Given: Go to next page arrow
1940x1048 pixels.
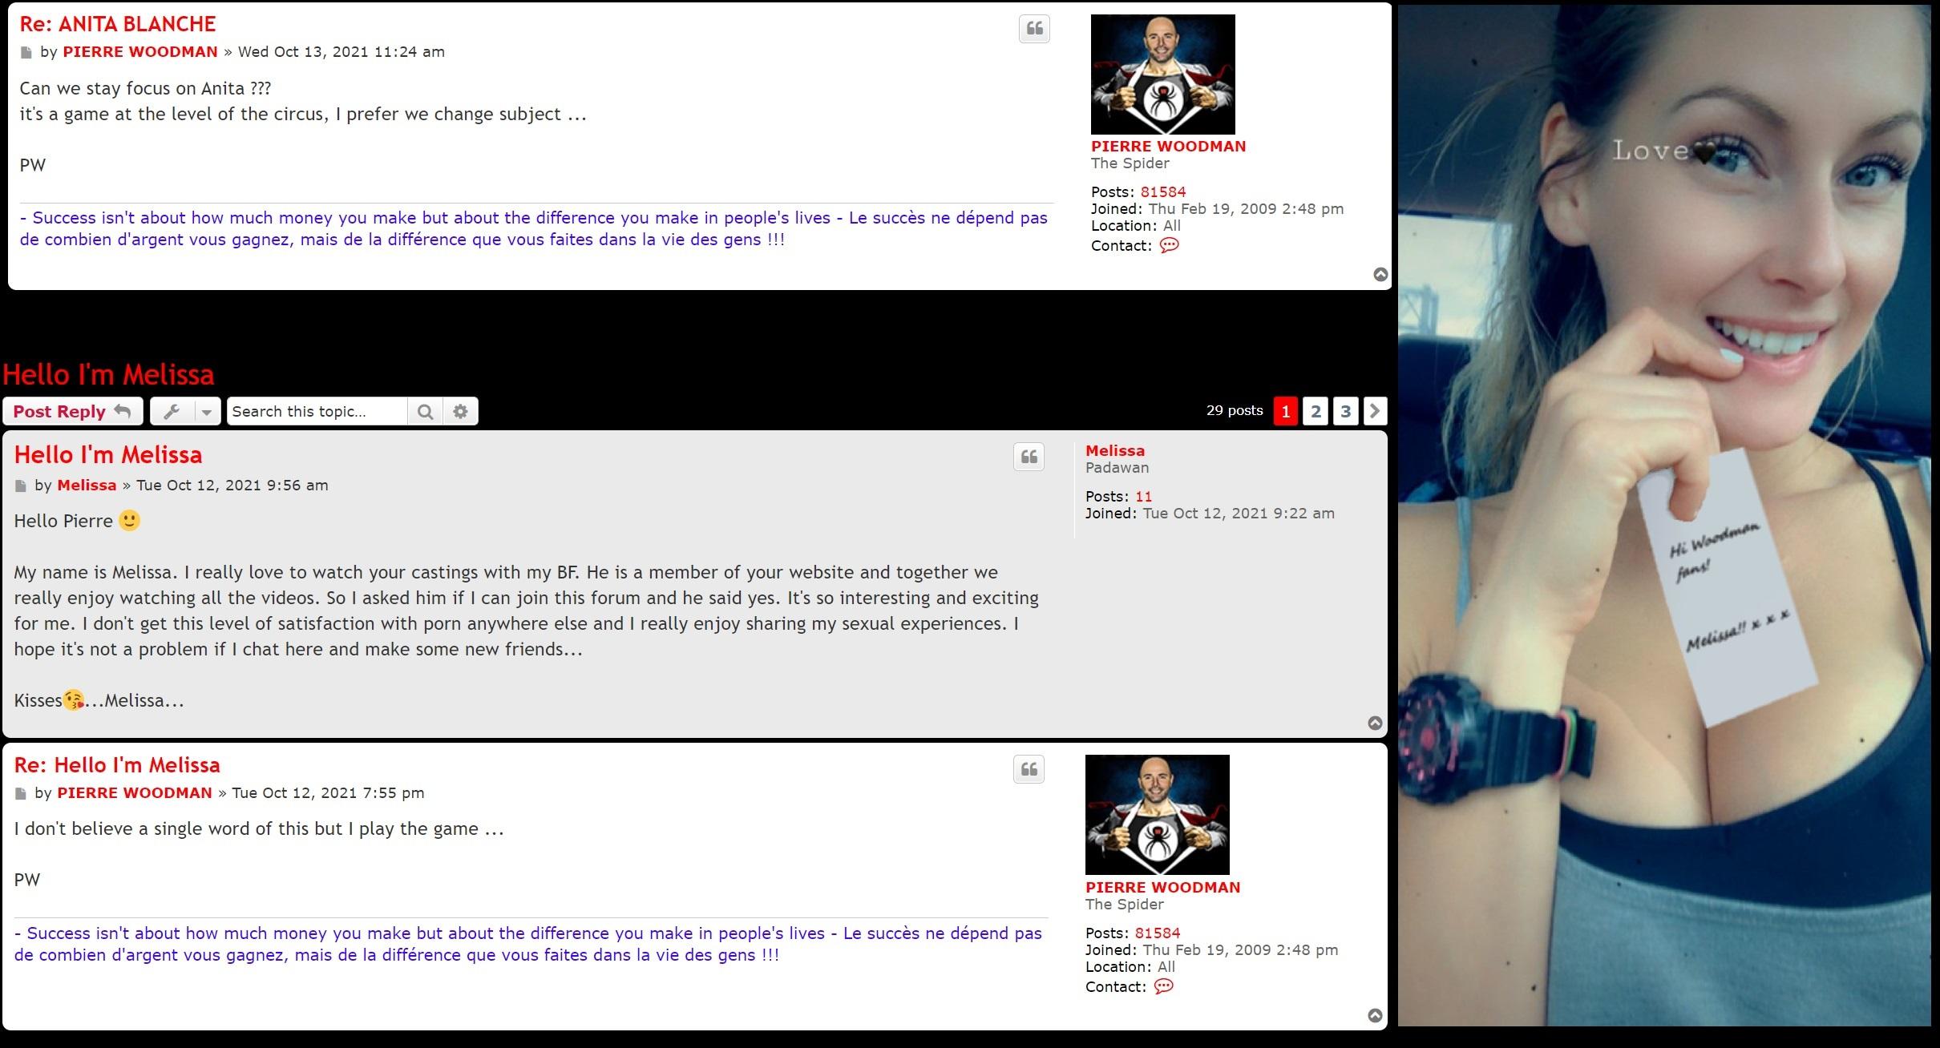Looking at the screenshot, I should click(x=1374, y=411).
